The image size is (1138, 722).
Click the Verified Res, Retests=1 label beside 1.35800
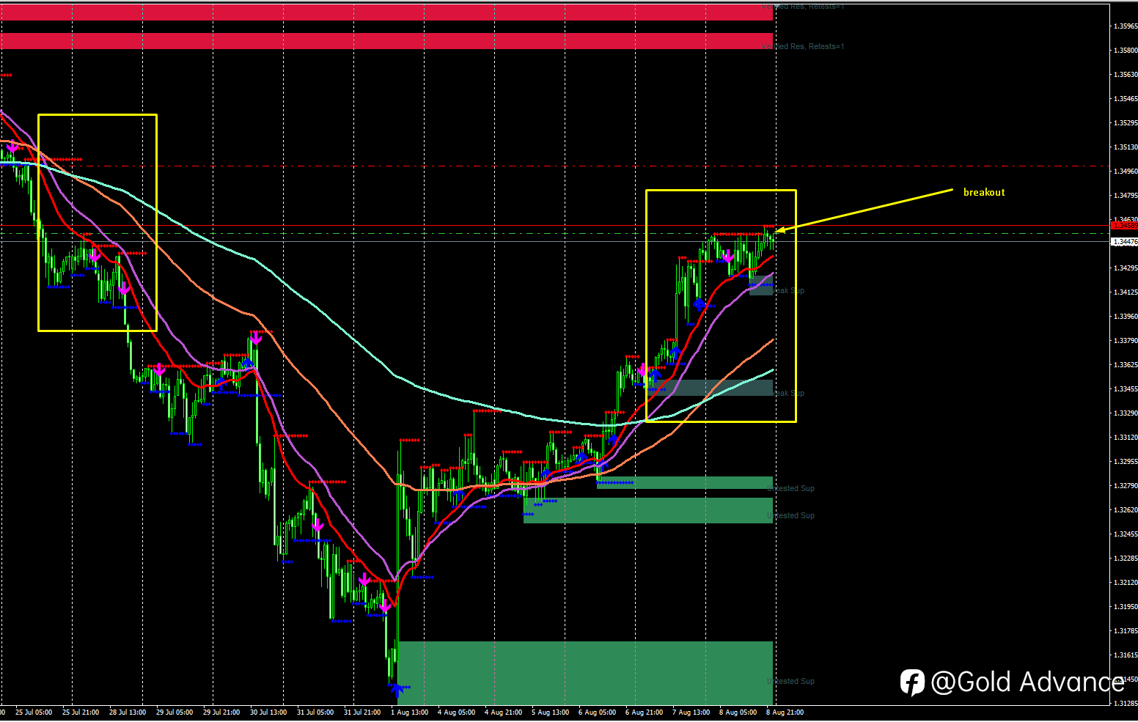click(x=803, y=47)
